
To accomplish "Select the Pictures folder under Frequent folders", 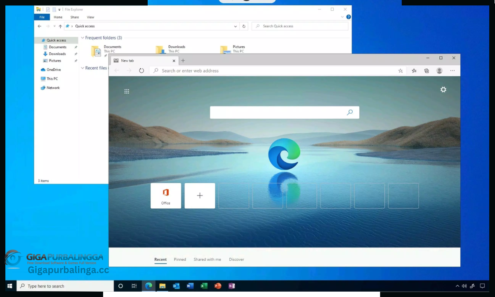I will tap(233, 49).
